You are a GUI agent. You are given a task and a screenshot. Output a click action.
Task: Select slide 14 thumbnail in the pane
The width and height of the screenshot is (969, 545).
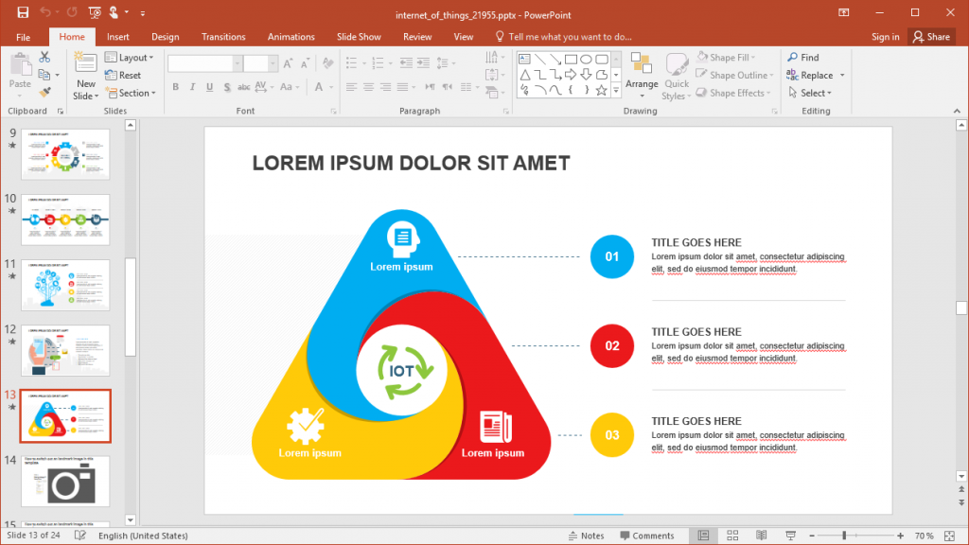tap(64, 481)
